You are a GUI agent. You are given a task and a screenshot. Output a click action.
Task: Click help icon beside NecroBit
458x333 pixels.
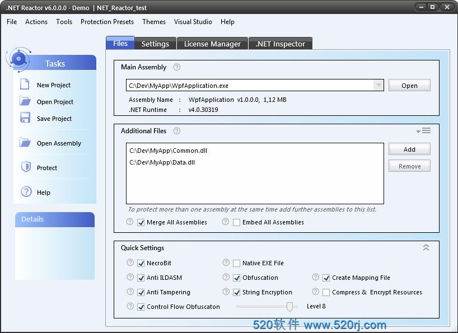130,262
